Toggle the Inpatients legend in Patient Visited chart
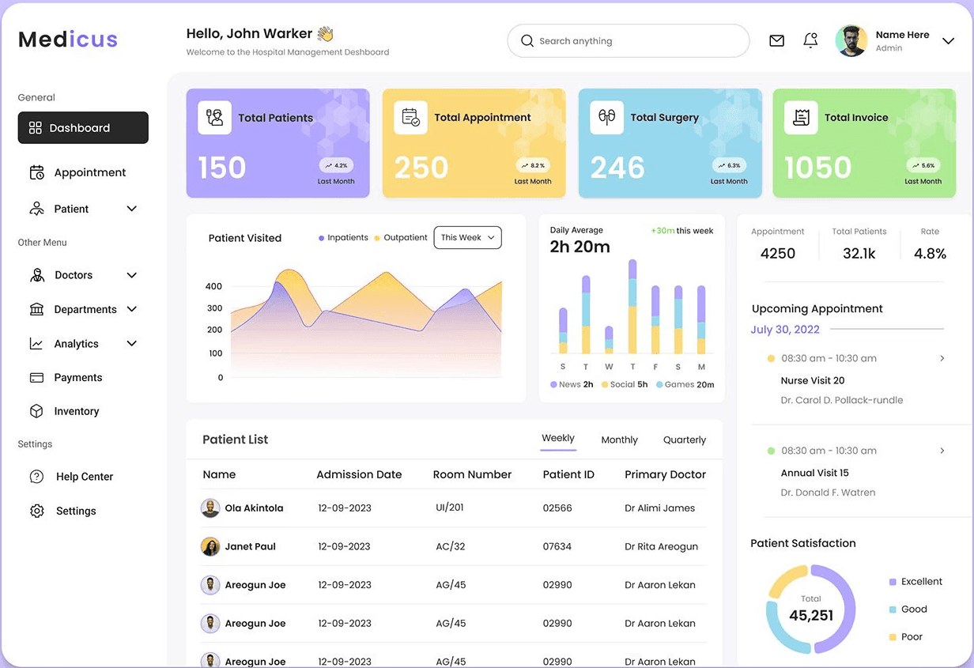Screen dimensions: 974x668 343,236
